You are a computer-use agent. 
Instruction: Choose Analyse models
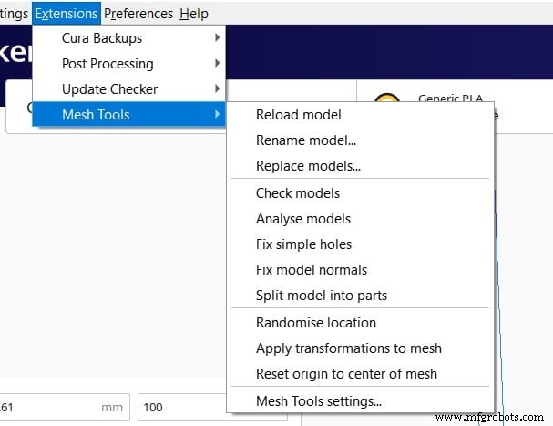point(303,219)
